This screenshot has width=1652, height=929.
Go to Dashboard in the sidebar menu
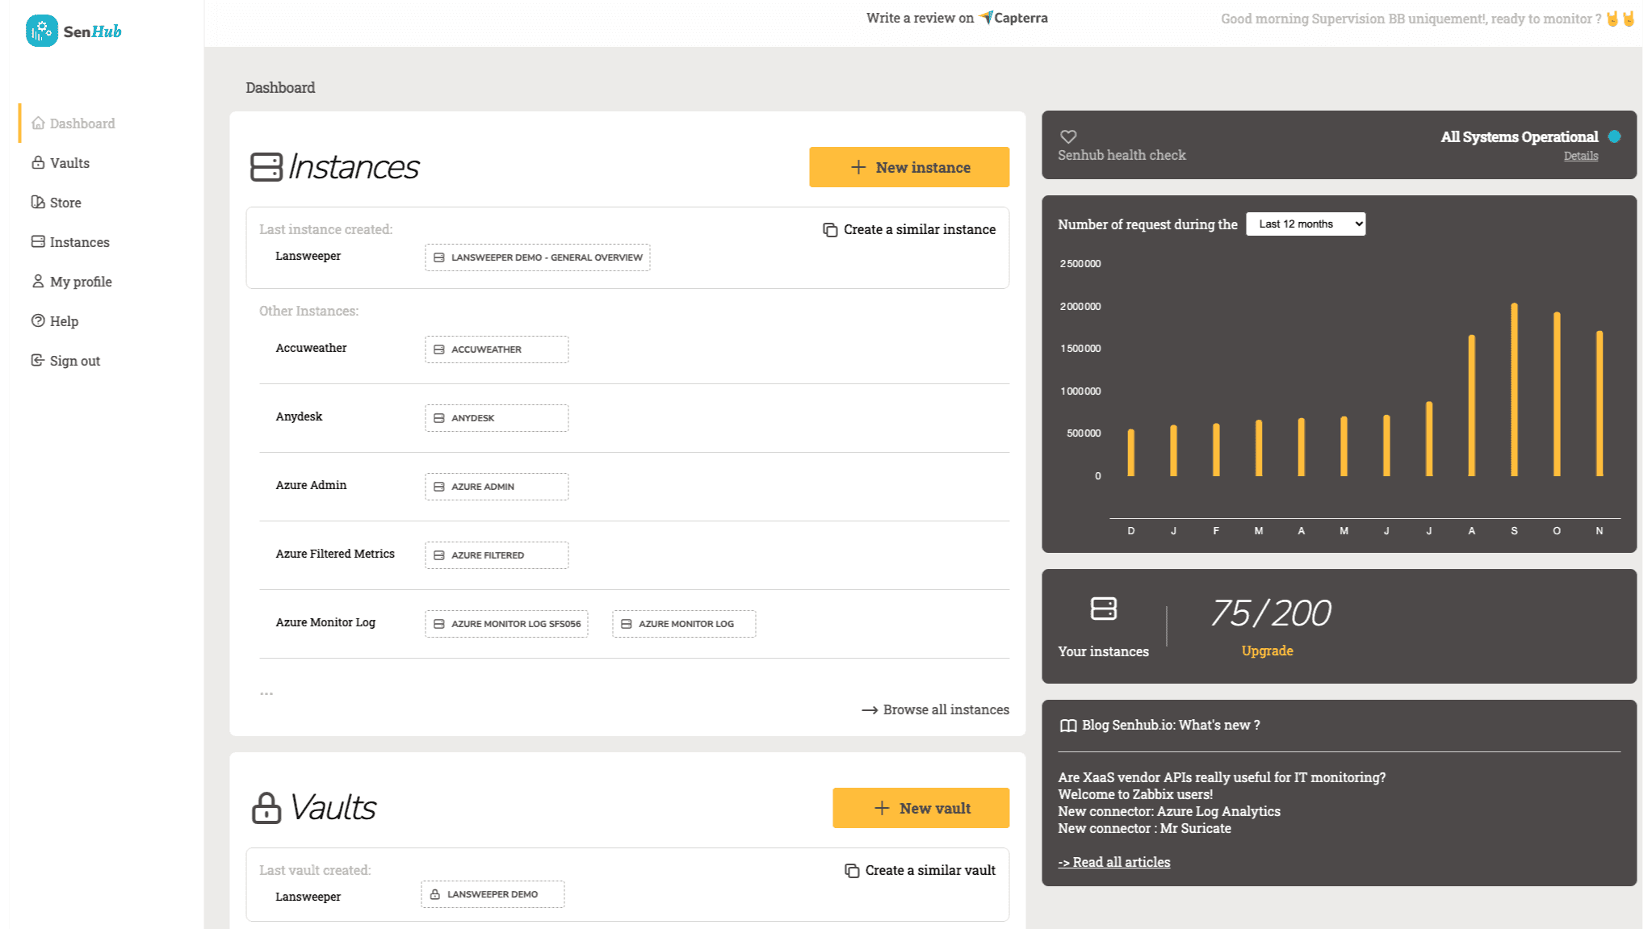click(x=73, y=123)
